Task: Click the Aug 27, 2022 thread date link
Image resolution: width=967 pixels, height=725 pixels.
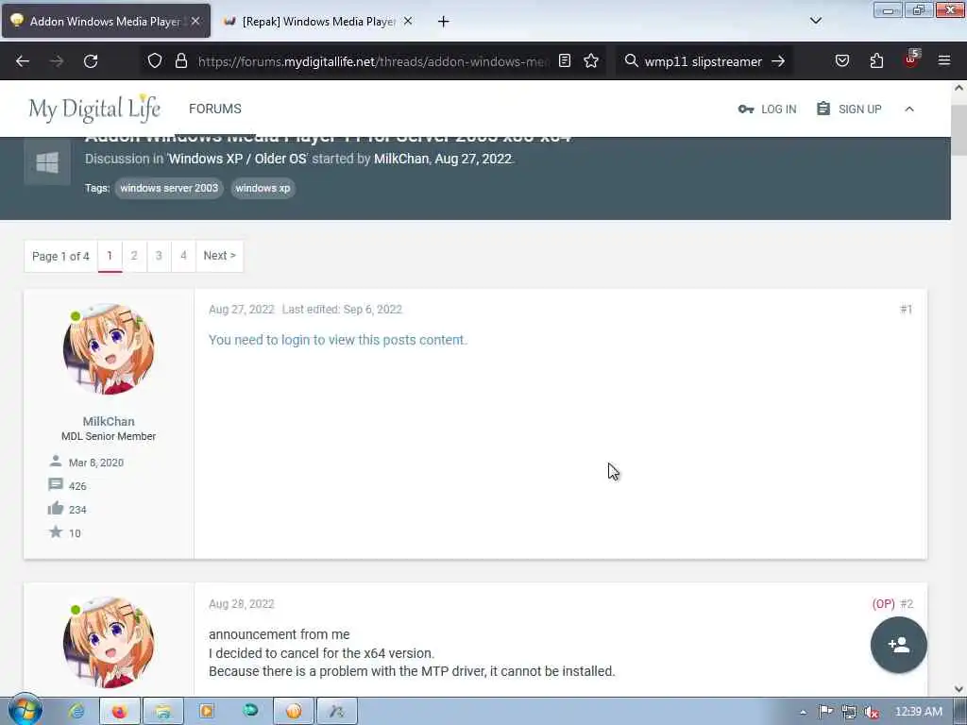Action: point(473,159)
